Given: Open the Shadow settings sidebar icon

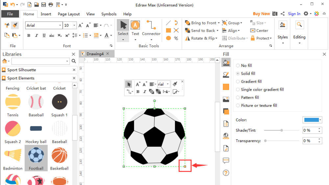Looking at the screenshot, I should point(226,112).
